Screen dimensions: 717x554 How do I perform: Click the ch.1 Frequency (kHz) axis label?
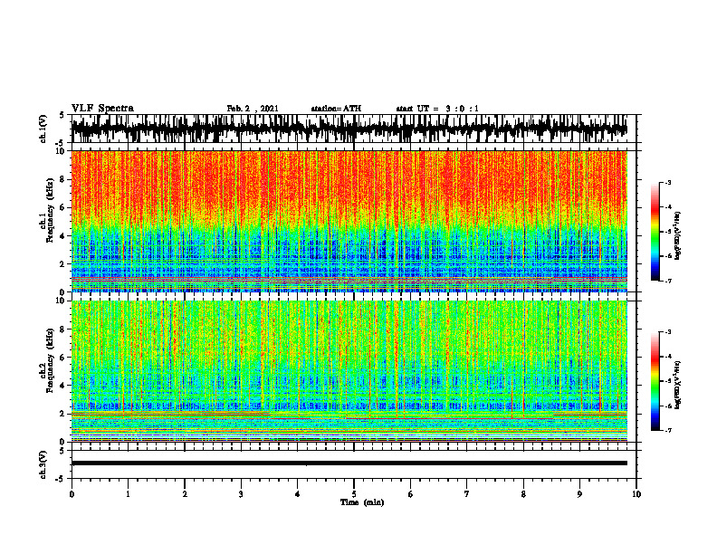point(47,210)
